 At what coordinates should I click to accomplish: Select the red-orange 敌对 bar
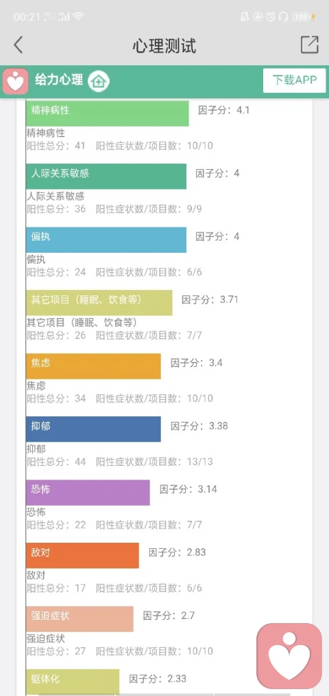82,555
